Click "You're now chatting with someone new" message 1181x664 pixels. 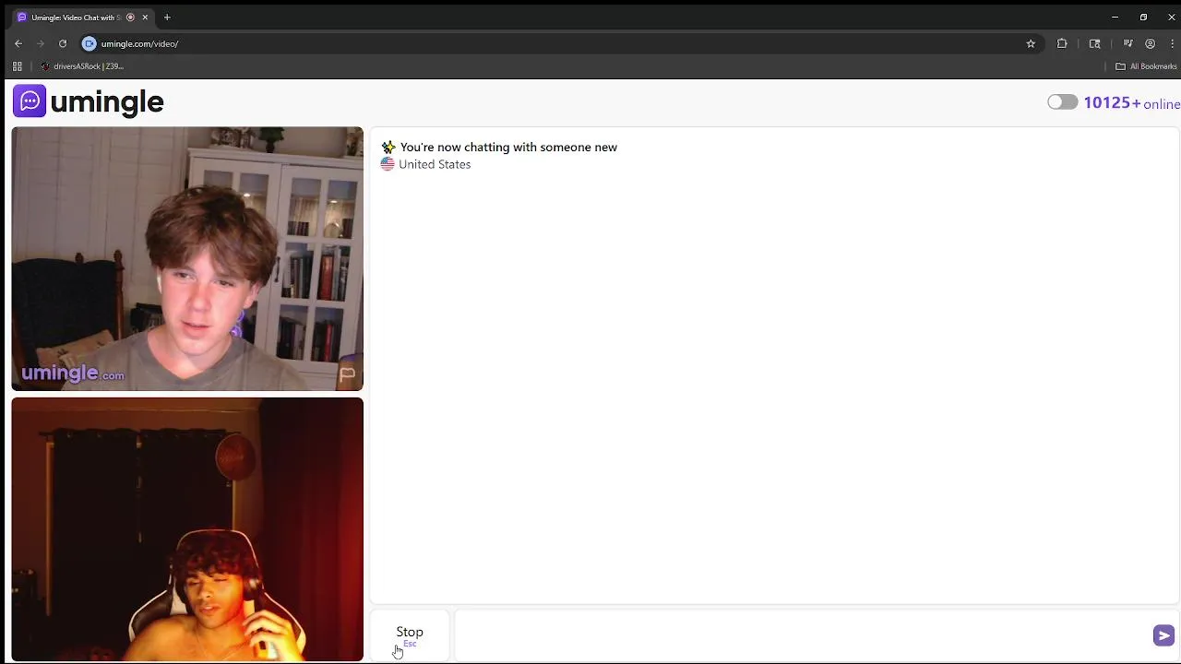point(508,148)
